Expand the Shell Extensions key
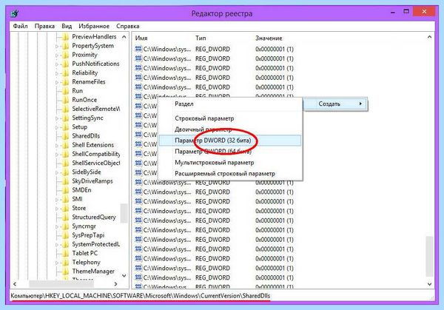The height and width of the screenshot is (310, 444). [57, 146]
